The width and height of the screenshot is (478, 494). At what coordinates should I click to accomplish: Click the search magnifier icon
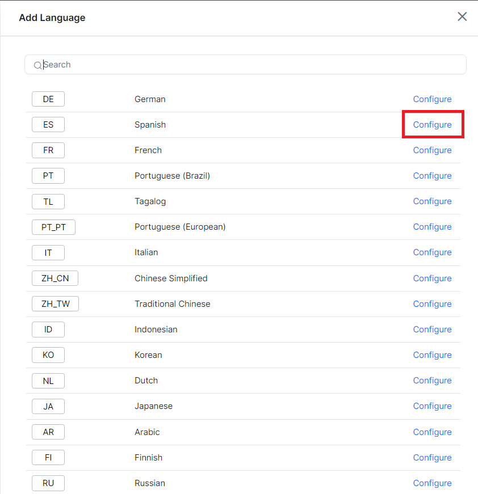coord(38,65)
